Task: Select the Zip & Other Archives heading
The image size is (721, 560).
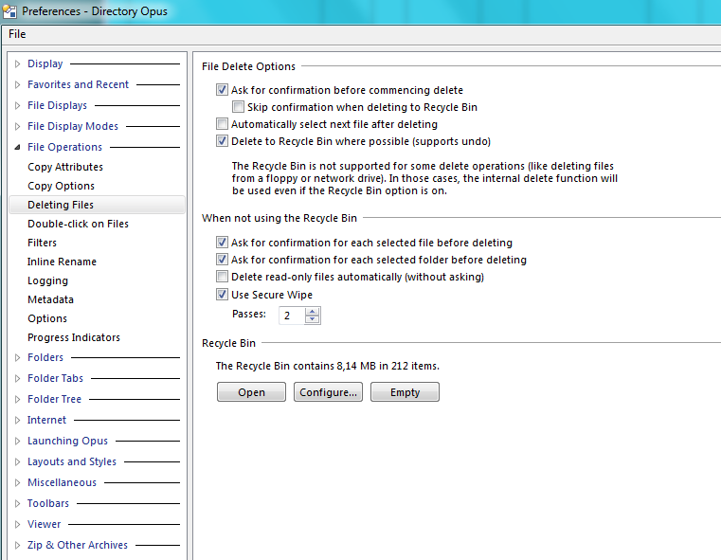Action: click(78, 545)
